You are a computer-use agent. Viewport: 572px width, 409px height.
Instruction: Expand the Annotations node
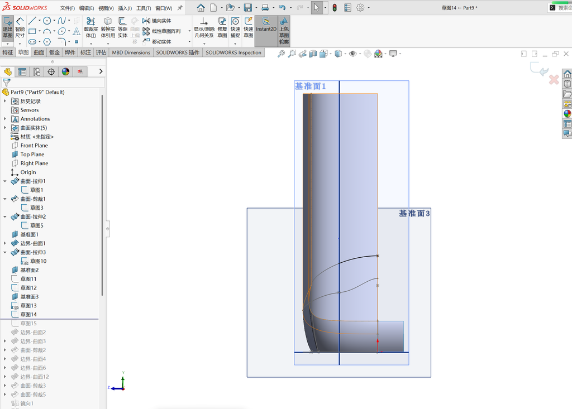[x=4, y=119]
